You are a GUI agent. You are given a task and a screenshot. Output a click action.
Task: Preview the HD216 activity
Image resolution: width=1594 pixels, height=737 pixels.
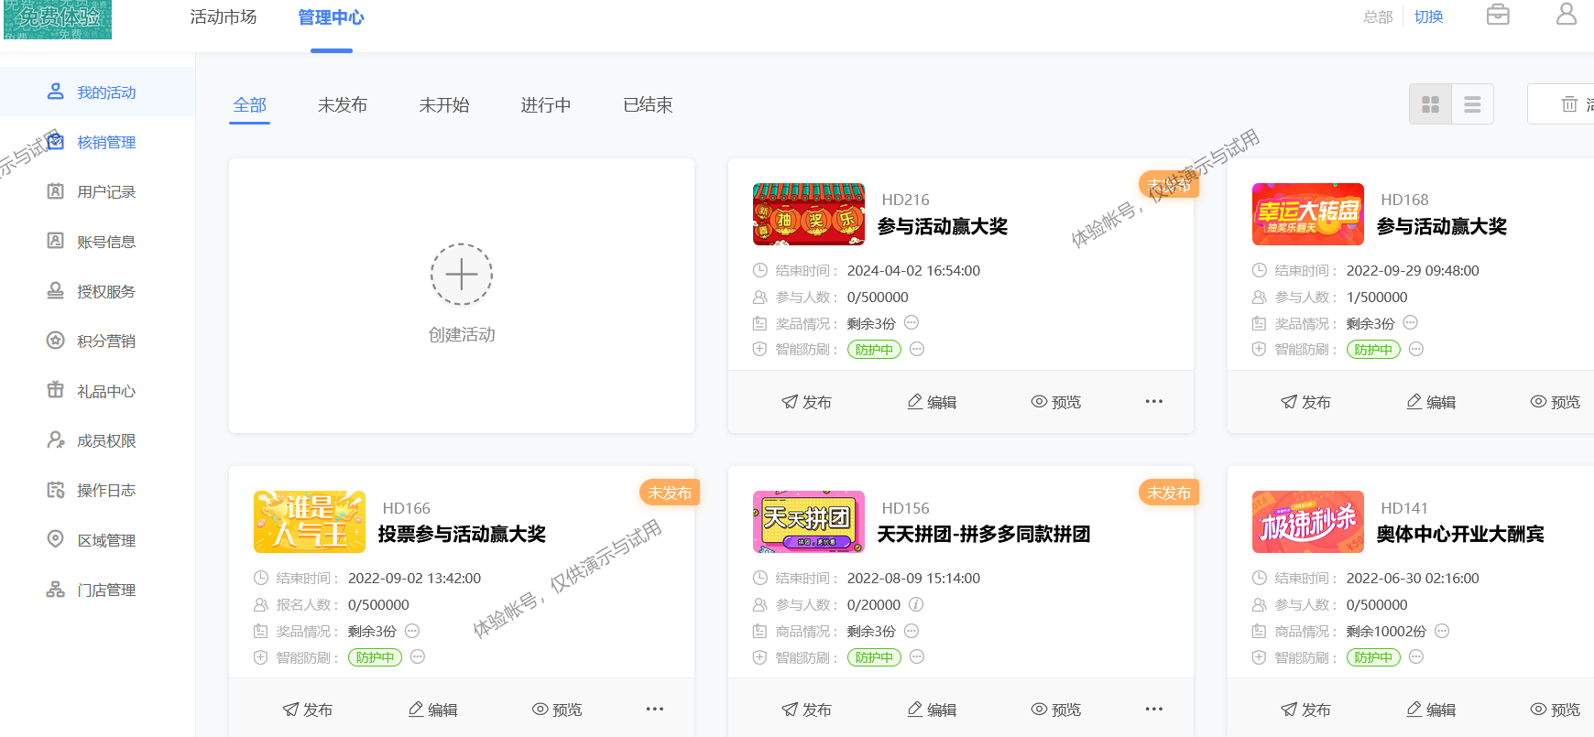pyautogui.click(x=1056, y=402)
